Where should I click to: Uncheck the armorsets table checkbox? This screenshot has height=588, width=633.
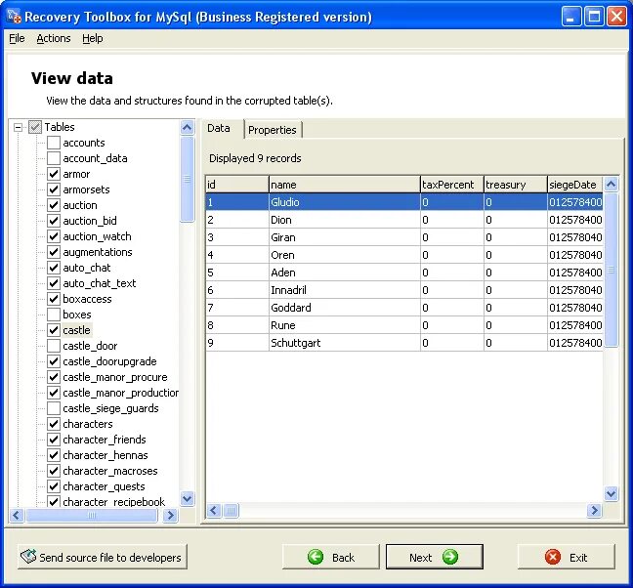[x=54, y=189]
